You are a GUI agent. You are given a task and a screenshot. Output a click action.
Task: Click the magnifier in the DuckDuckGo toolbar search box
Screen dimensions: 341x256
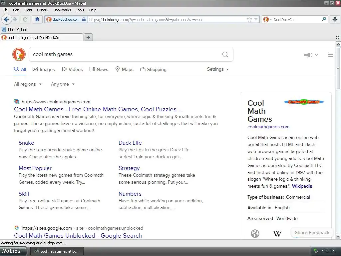[324, 19]
